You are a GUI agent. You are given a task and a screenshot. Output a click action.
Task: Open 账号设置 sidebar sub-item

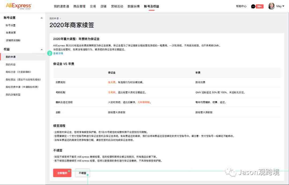[x=10, y=25]
